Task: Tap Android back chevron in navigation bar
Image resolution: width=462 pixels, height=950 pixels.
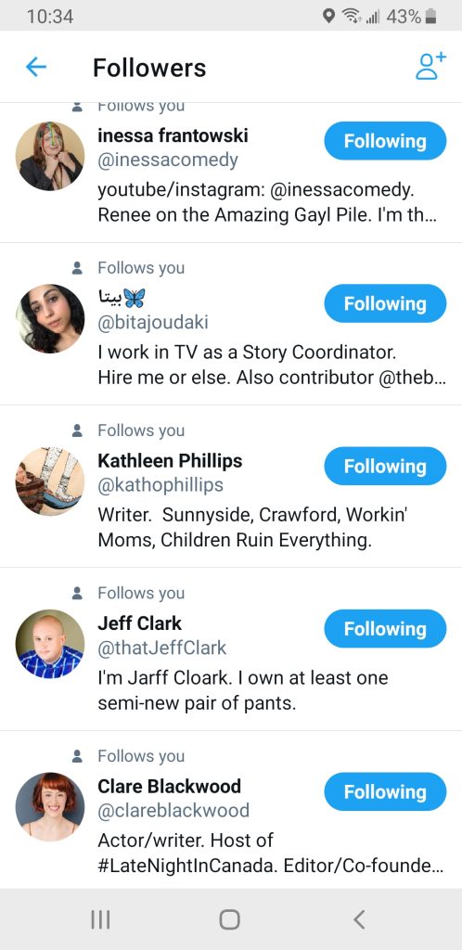Action: 359,919
